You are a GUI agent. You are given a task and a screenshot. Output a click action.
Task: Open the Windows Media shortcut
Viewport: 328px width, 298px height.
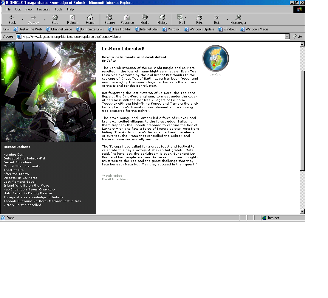254,29
